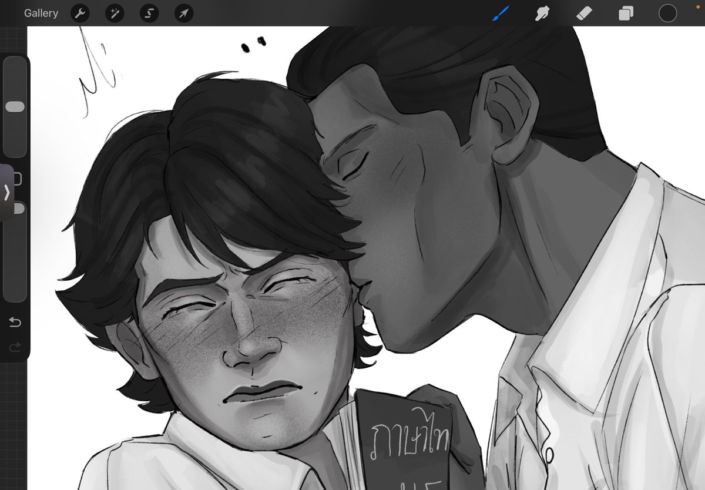705x490 pixels.
Task: Open the Gallery
Action: coord(41,13)
